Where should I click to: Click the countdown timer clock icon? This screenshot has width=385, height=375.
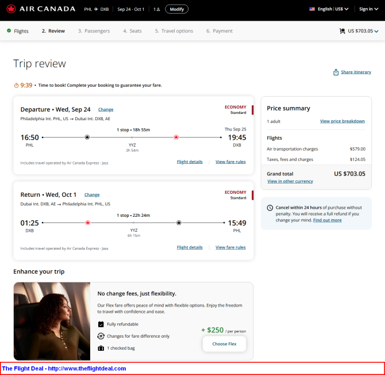(16, 85)
